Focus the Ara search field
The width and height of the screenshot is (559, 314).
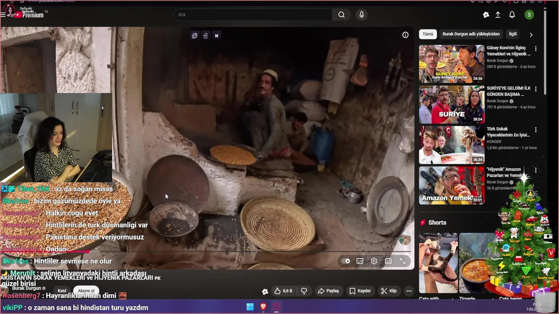(x=252, y=14)
